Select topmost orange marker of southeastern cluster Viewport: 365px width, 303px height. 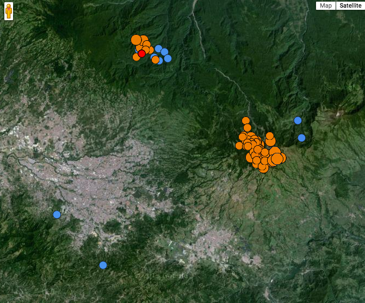pos(246,120)
